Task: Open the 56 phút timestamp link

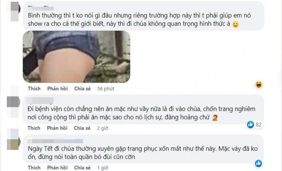Action: click(x=106, y=89)
